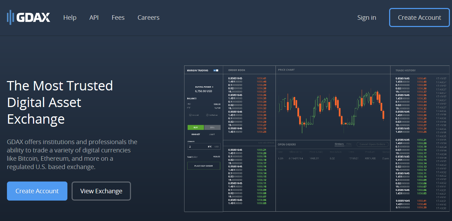Select BTC as the amount currency
The height and width of the screenshot is (221, 452).
210,147
